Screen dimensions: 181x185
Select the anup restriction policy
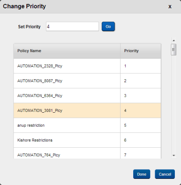(87, 125)
